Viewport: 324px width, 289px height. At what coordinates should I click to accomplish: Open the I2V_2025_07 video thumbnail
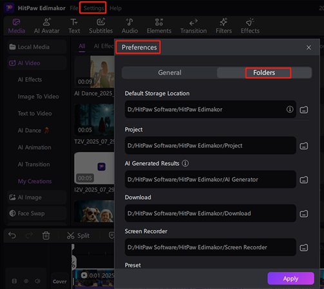95,168
